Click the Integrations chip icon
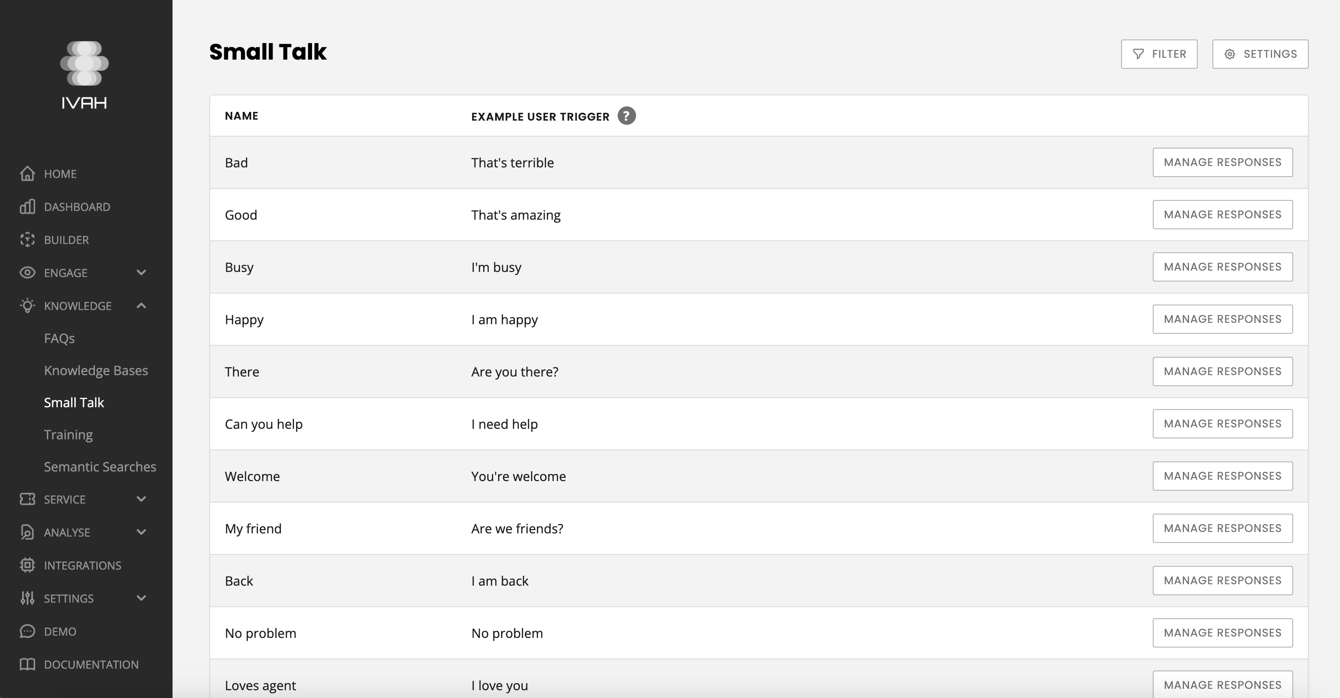Viewport: 1340px width, 698px height. (27, 565)
